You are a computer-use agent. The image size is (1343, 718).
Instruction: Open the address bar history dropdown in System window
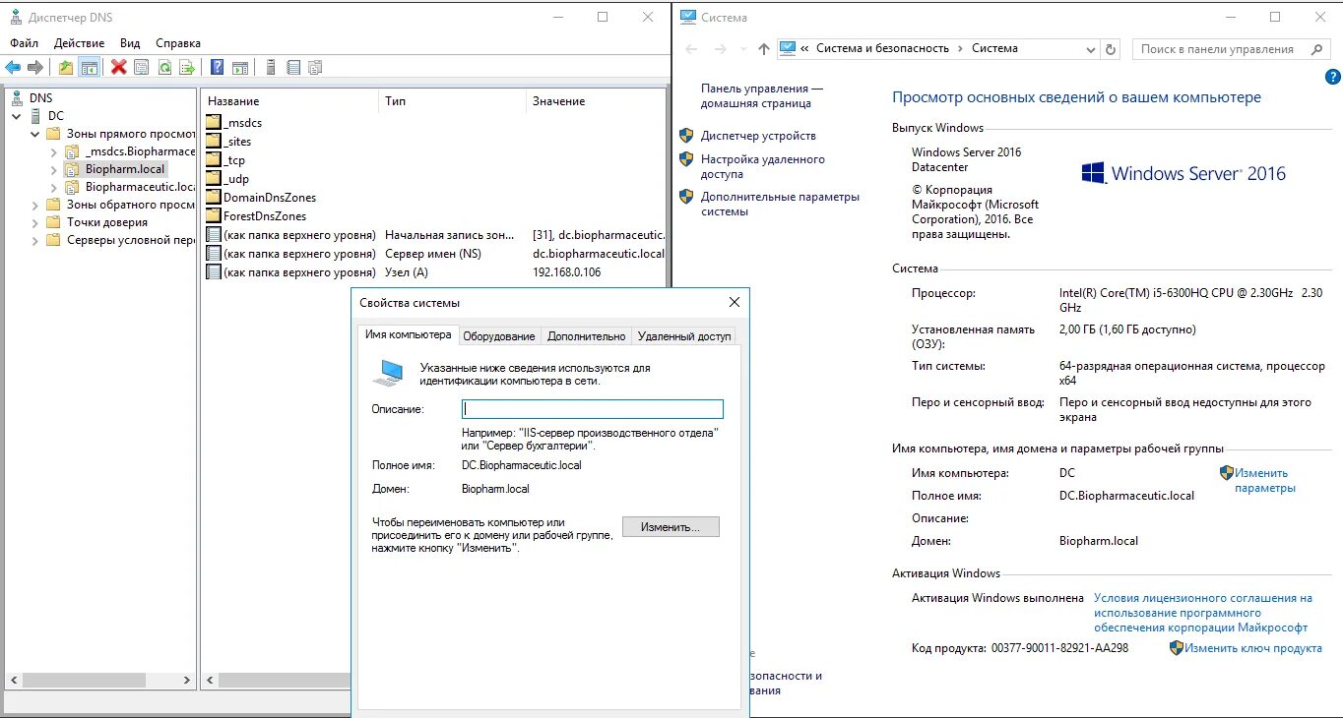1090,48
